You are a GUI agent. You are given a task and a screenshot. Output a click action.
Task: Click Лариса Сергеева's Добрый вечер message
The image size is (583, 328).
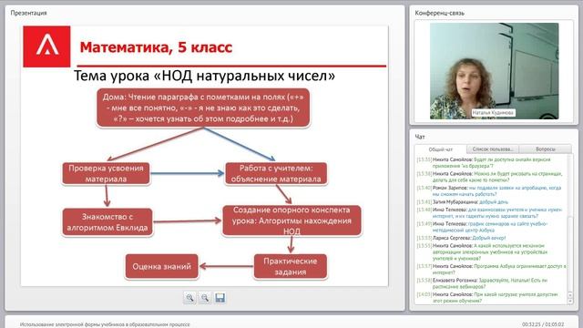461,238
